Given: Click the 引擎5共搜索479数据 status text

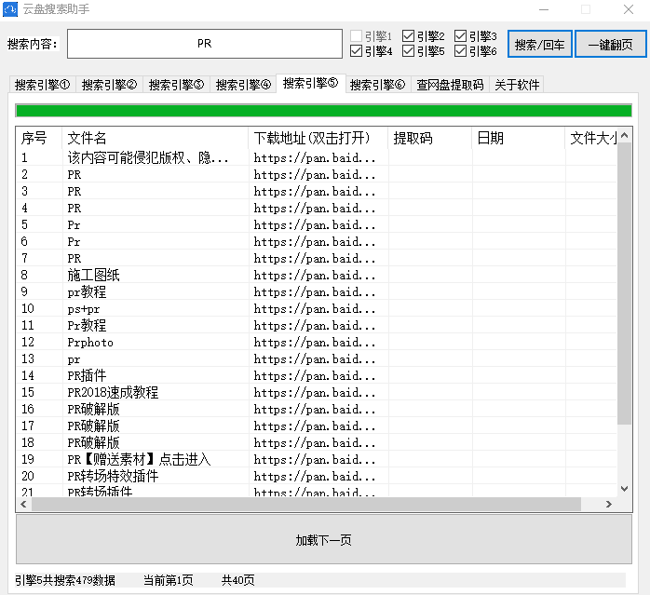Looking at the screenshot, I should (65, 580).
